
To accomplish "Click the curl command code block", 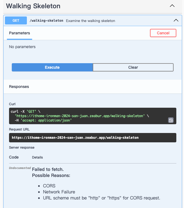I will pos(93,116).
